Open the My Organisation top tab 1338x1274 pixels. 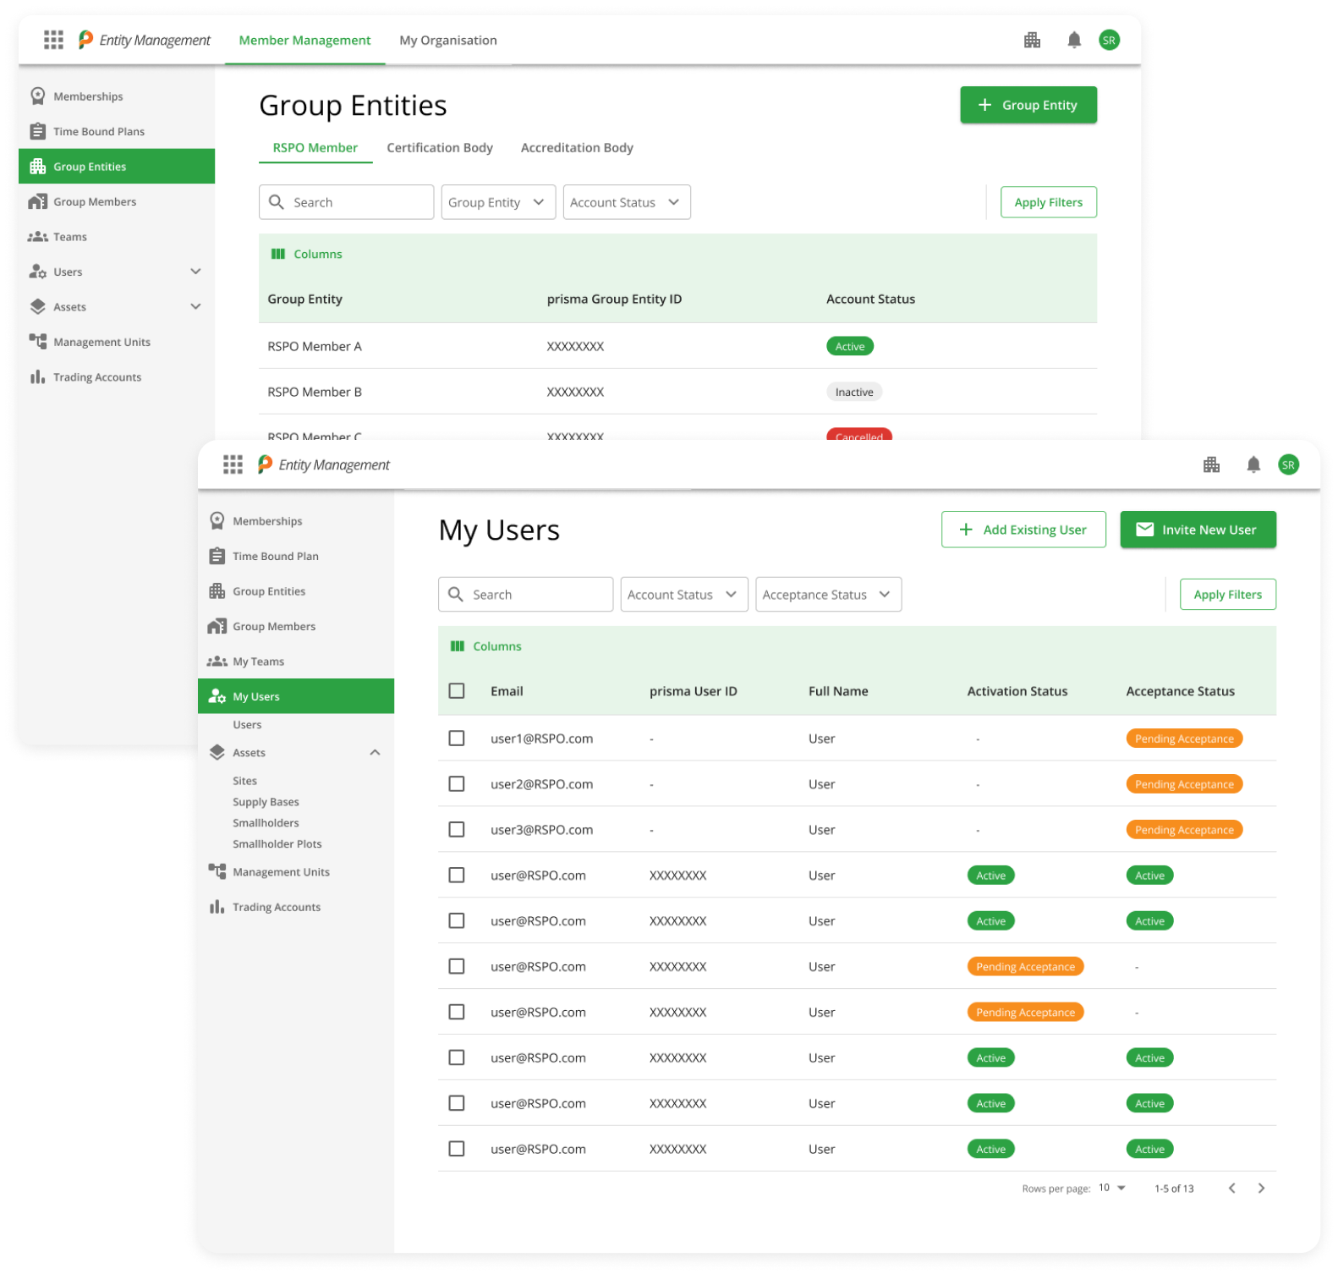447,41
